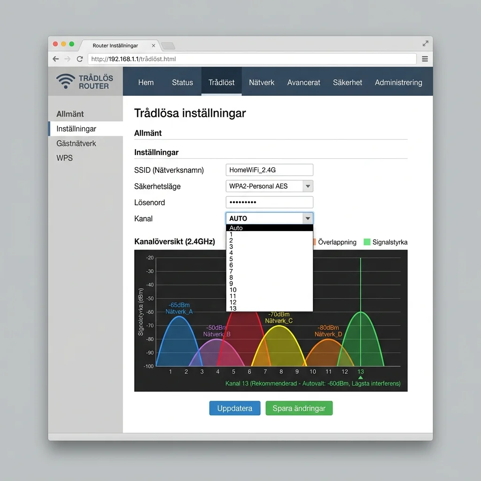Image resolution: width=481 pixels, height=481 pixels.
Task: Click the Överlappning legend label
Action: [x=337, y=242]
